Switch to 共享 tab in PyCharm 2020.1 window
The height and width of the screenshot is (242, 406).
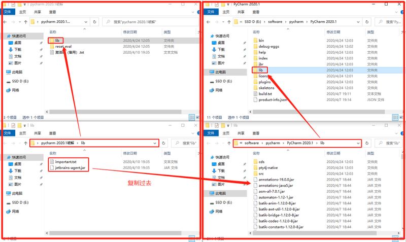point(241,12)
